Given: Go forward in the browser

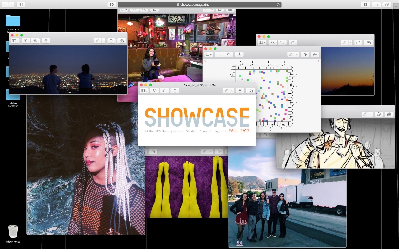Looking at the screenshot, I should pos(11,4).
